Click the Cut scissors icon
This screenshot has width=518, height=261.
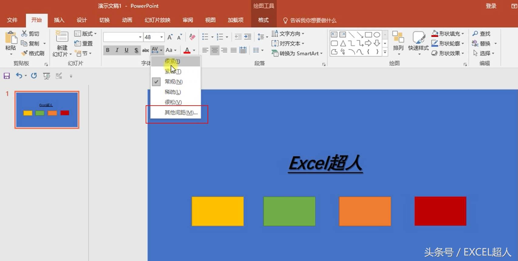[x=24, y=33]
